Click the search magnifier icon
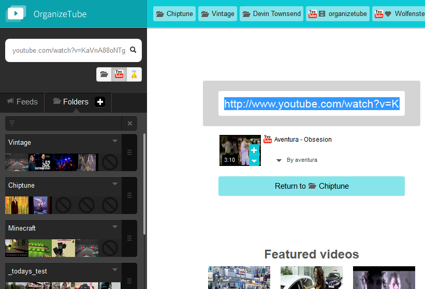Screen dimensions: 425x289 click(x=133, y=50)
